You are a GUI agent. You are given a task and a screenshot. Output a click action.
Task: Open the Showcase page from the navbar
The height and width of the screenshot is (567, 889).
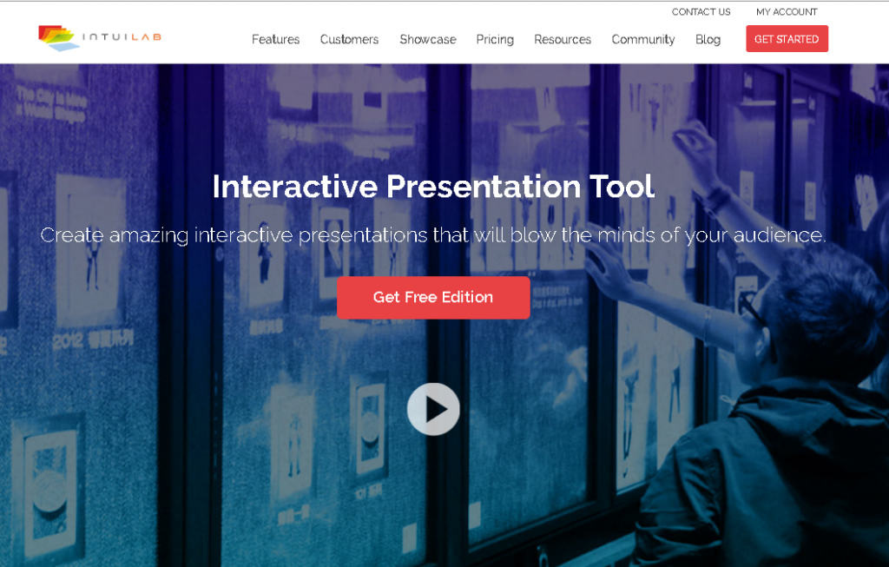[x=427, y=39]
